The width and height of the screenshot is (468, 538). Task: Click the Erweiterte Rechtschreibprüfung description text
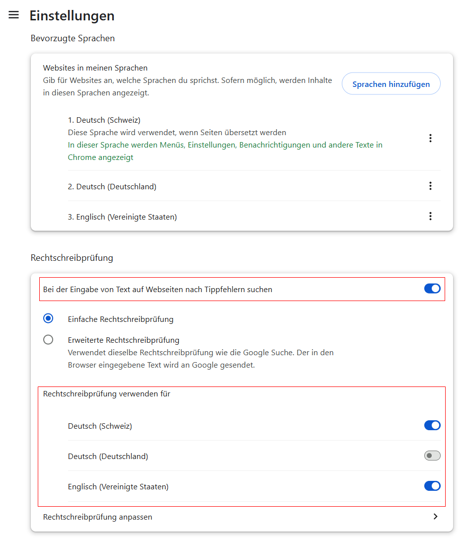[201, 359]
